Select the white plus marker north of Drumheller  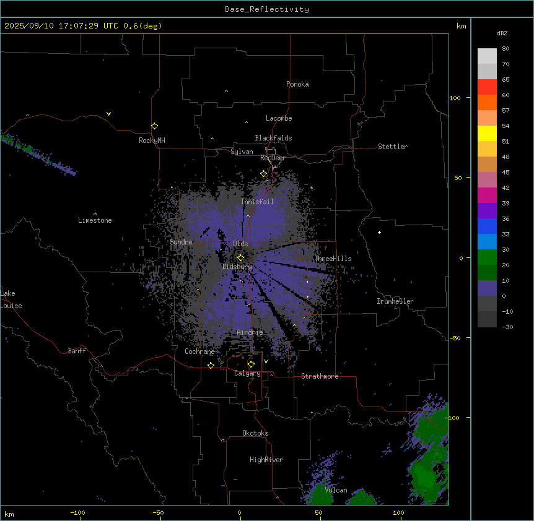(379, 232)
